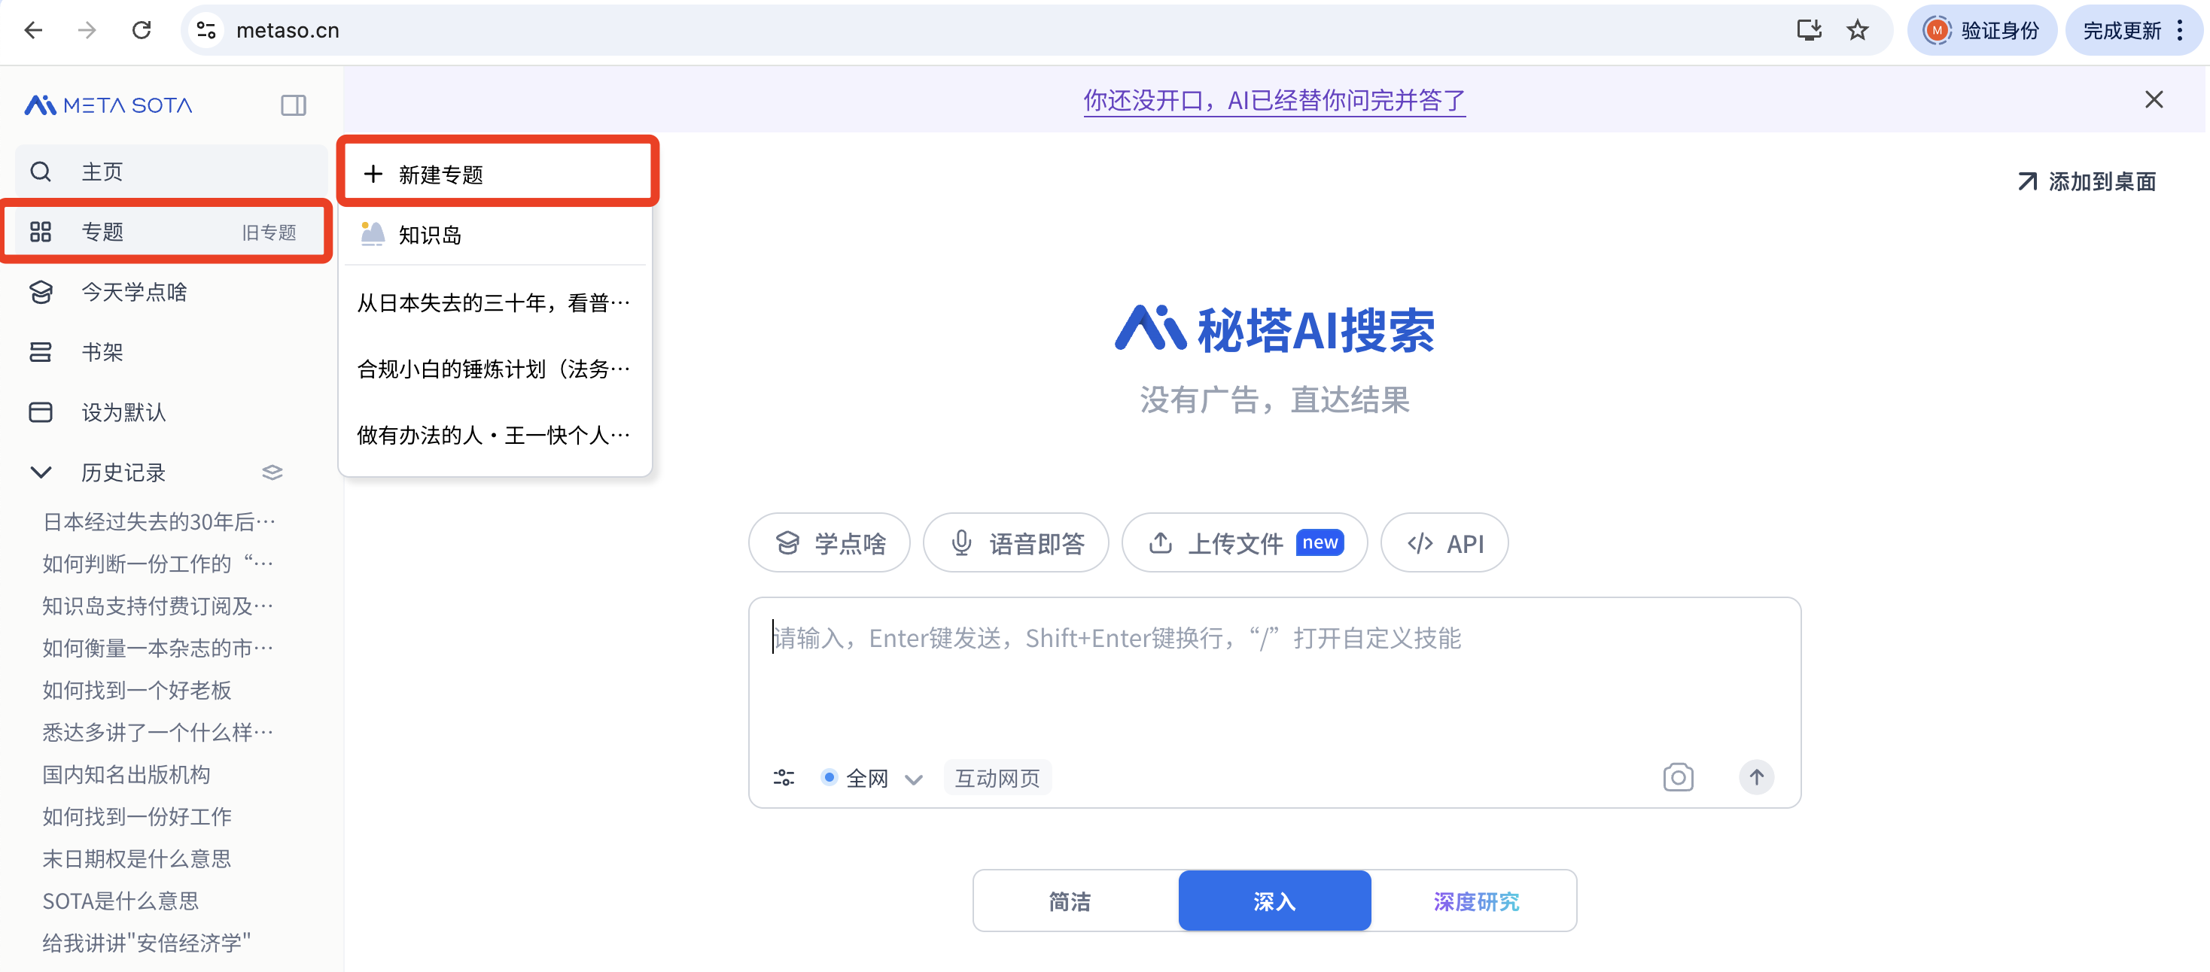The image size is (2210, 972).
Task: Click the history layers icon
Action: click(x=272, y=472)
